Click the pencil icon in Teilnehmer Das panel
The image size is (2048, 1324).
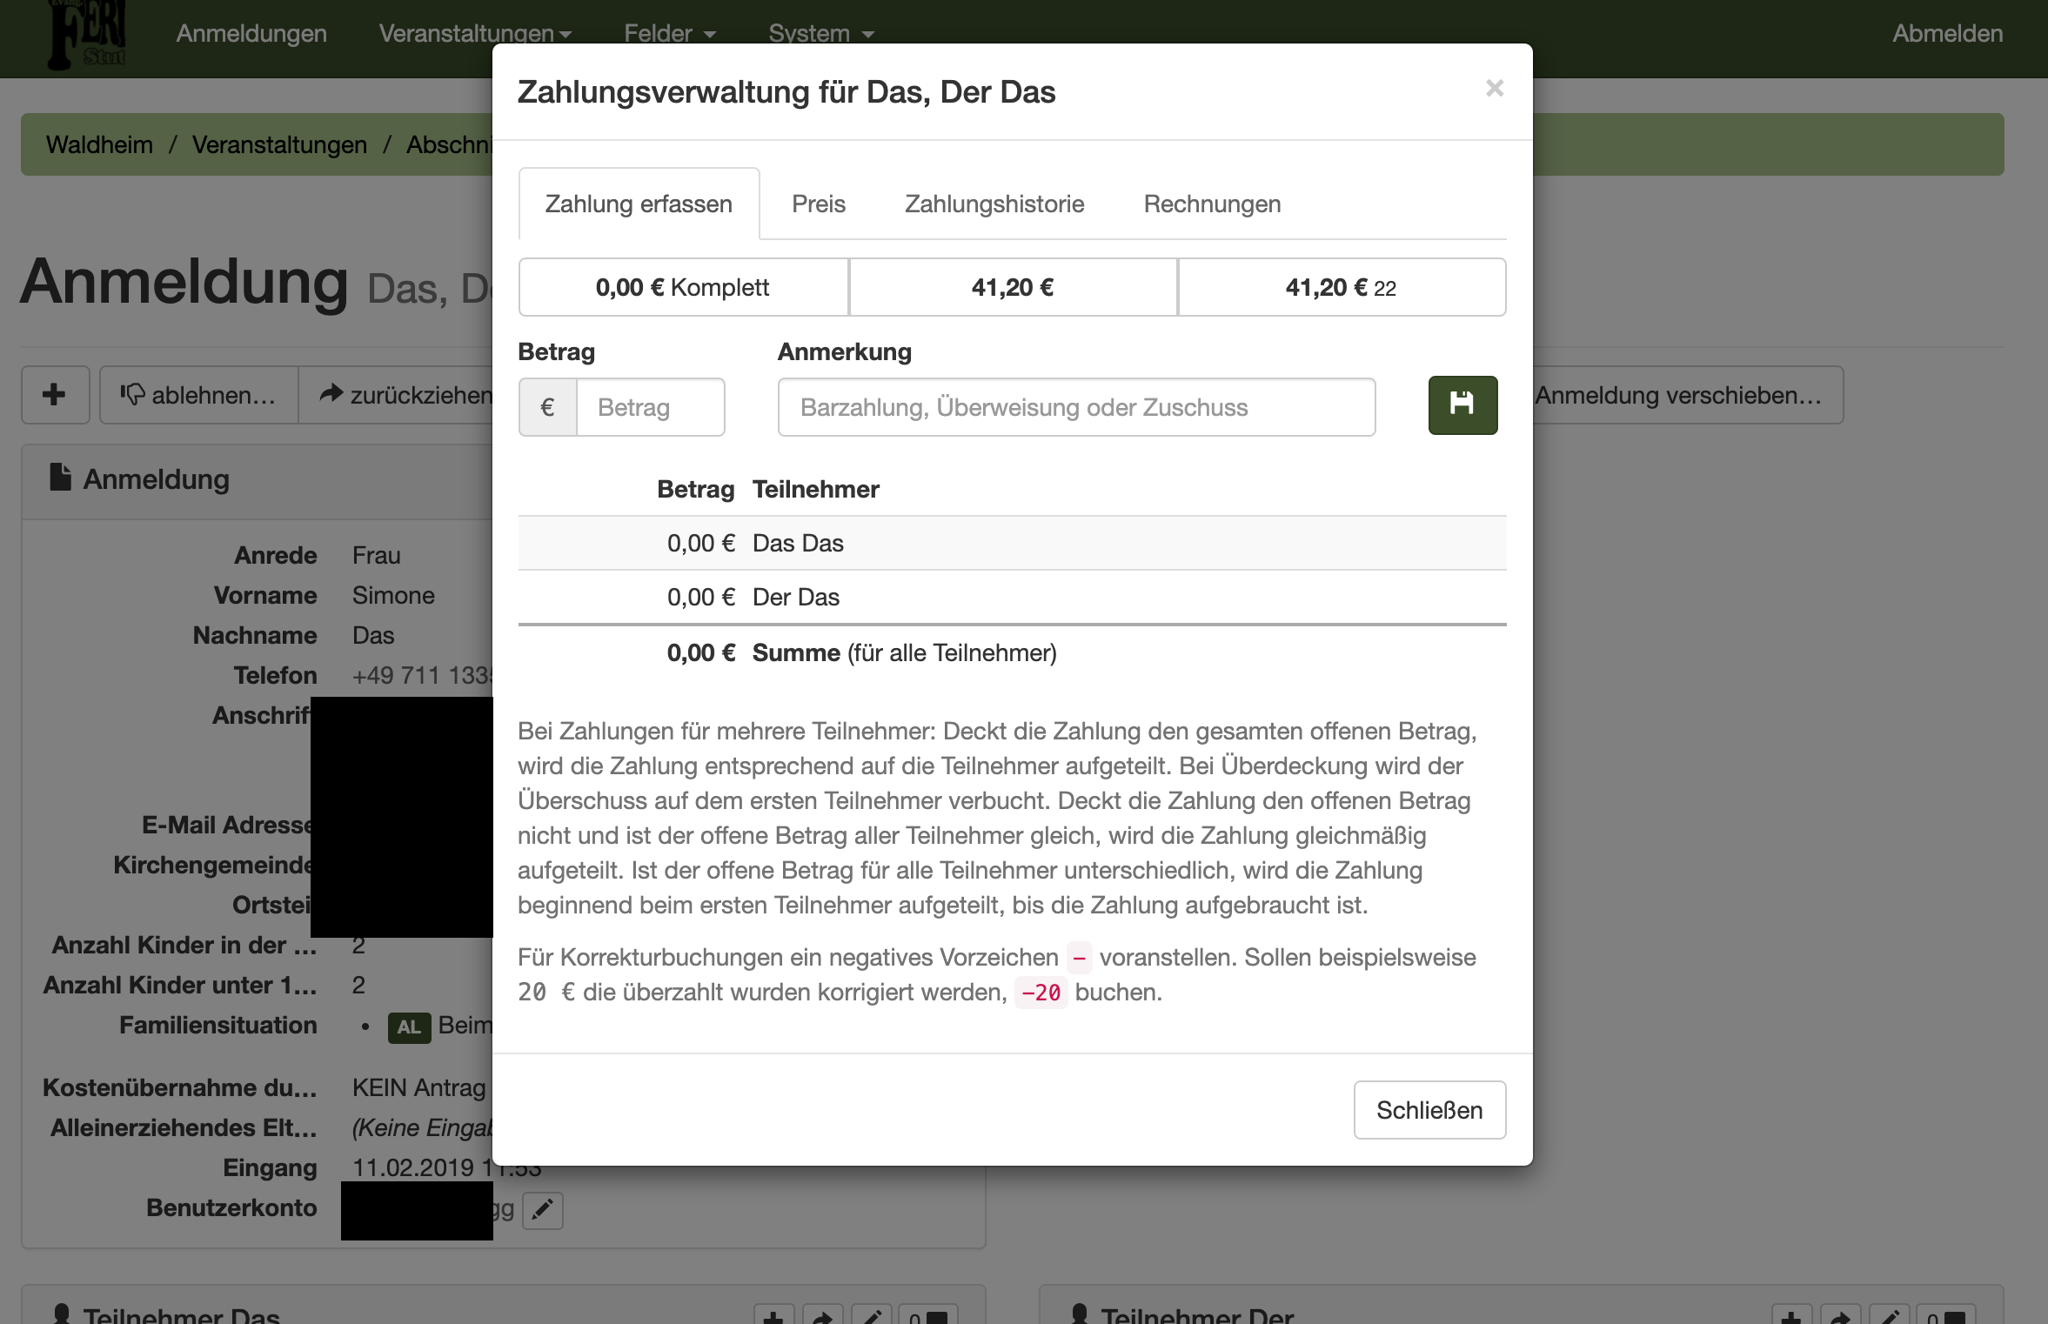(871, 1315)
